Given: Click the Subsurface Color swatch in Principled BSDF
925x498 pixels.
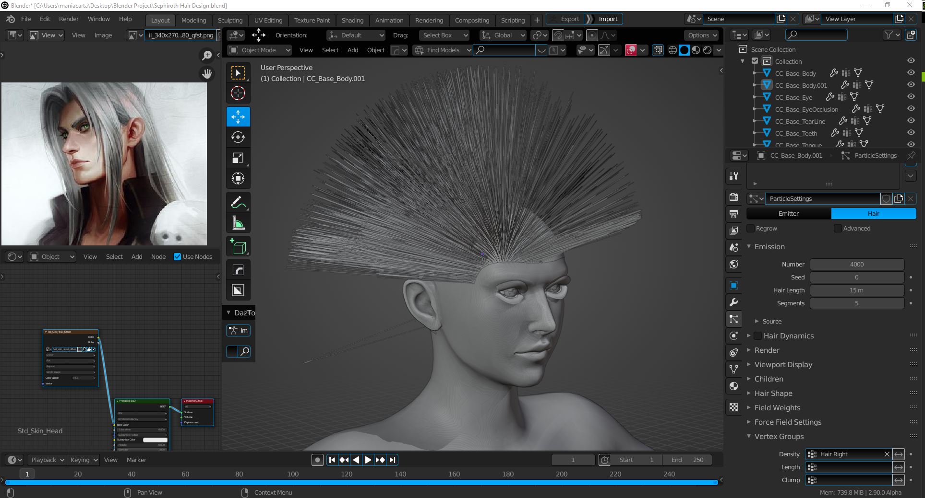Looking at the screenshot, I should tap(155, 440).
